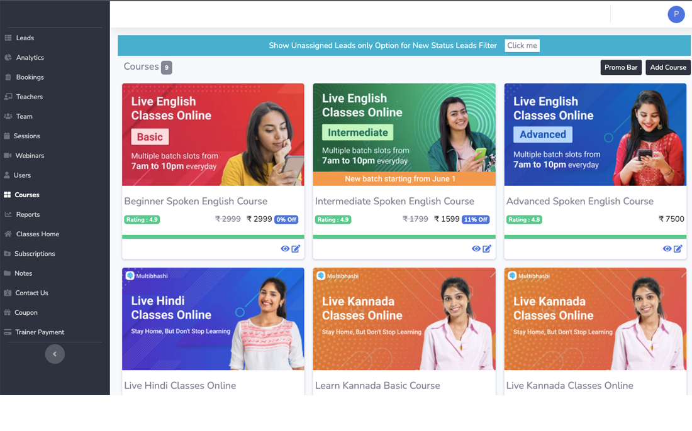Click the Classes Home house icon
692x431 pixels.
pos(8,234)
